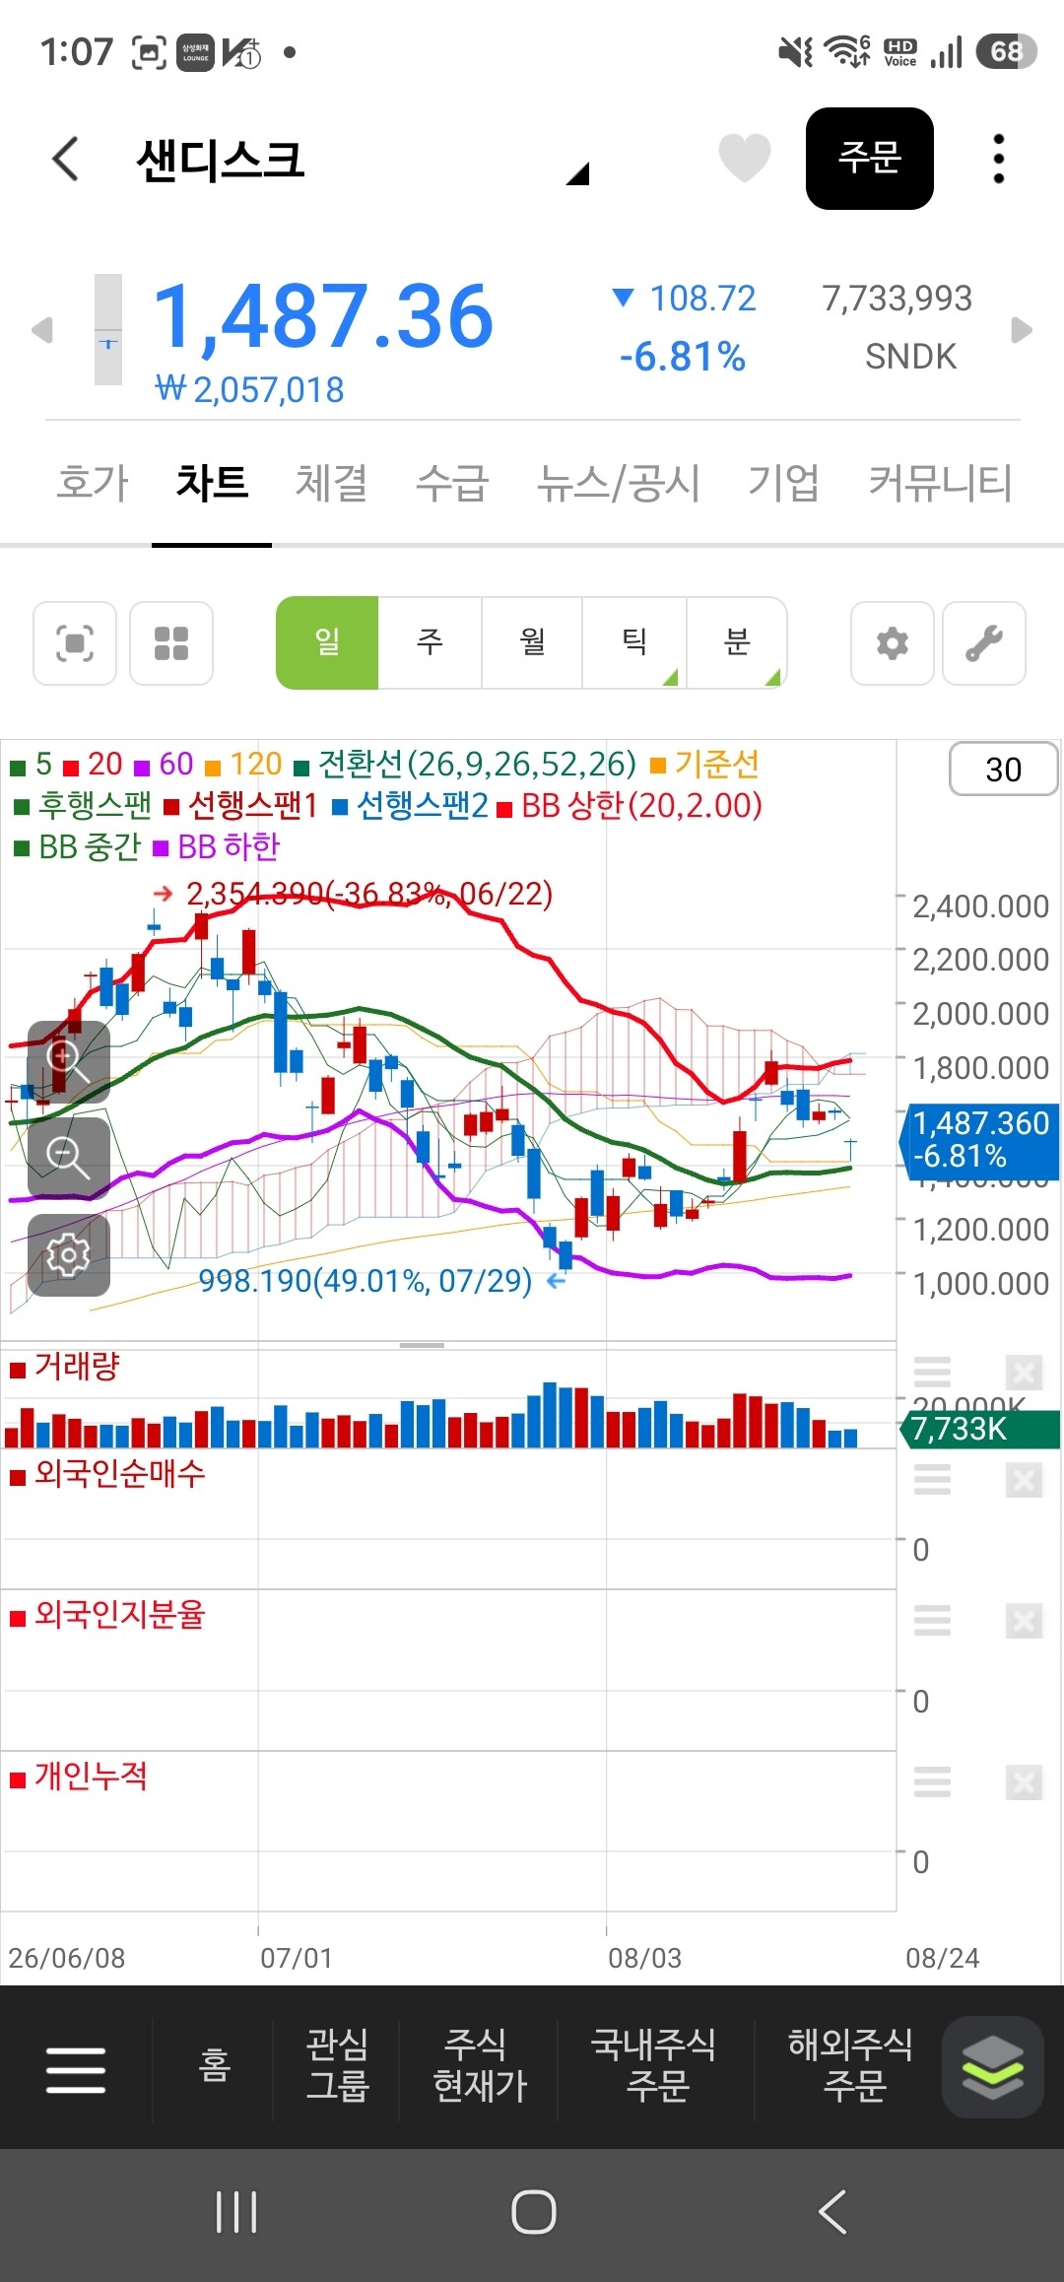Go back using the top-left arrow

pyautogui.click(x=66, y=159)
